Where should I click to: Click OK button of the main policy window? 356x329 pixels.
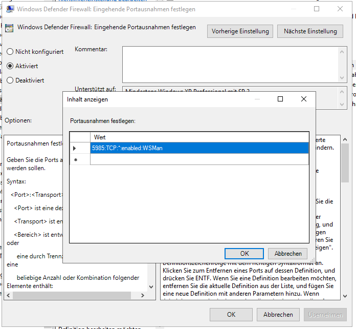231,315
